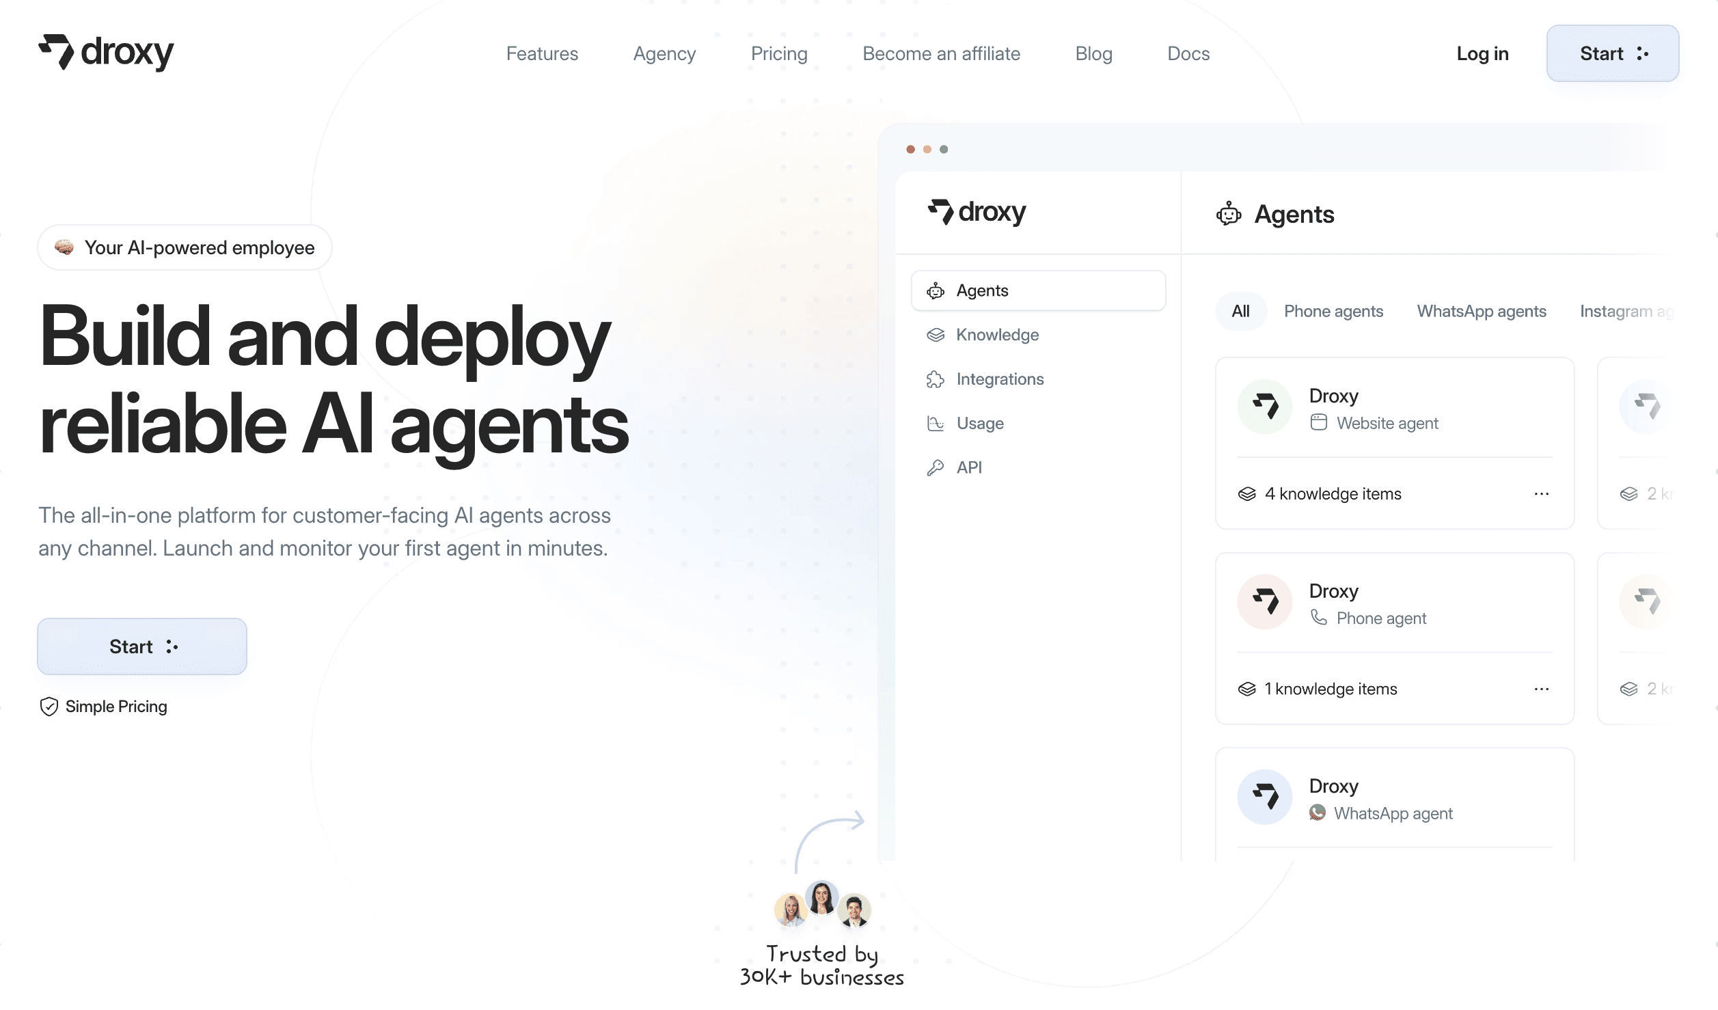Click the blonde woman avatar above Trusted by
Image resolution: width=1718 pixels, height=1010 pixels.
coord(791,910)
